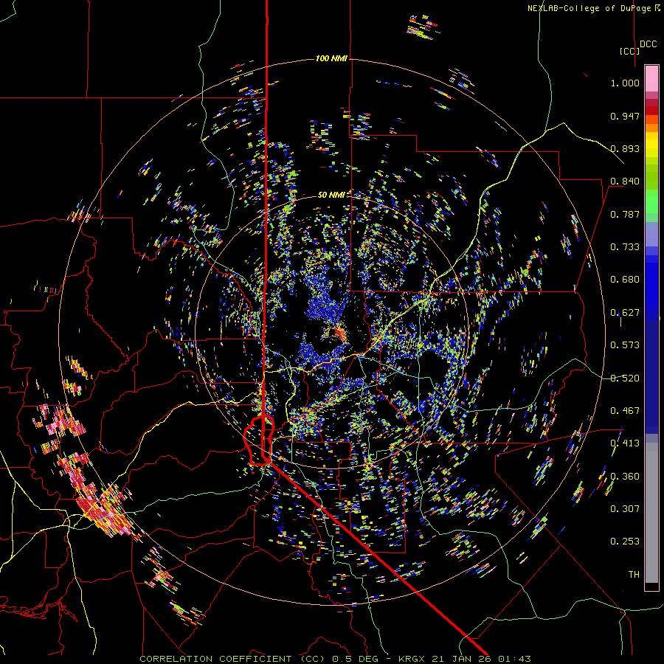This screenshot has height=664, width=664.
Task: Click the KRGX radar site identifier
Action: tap(413, 659)
